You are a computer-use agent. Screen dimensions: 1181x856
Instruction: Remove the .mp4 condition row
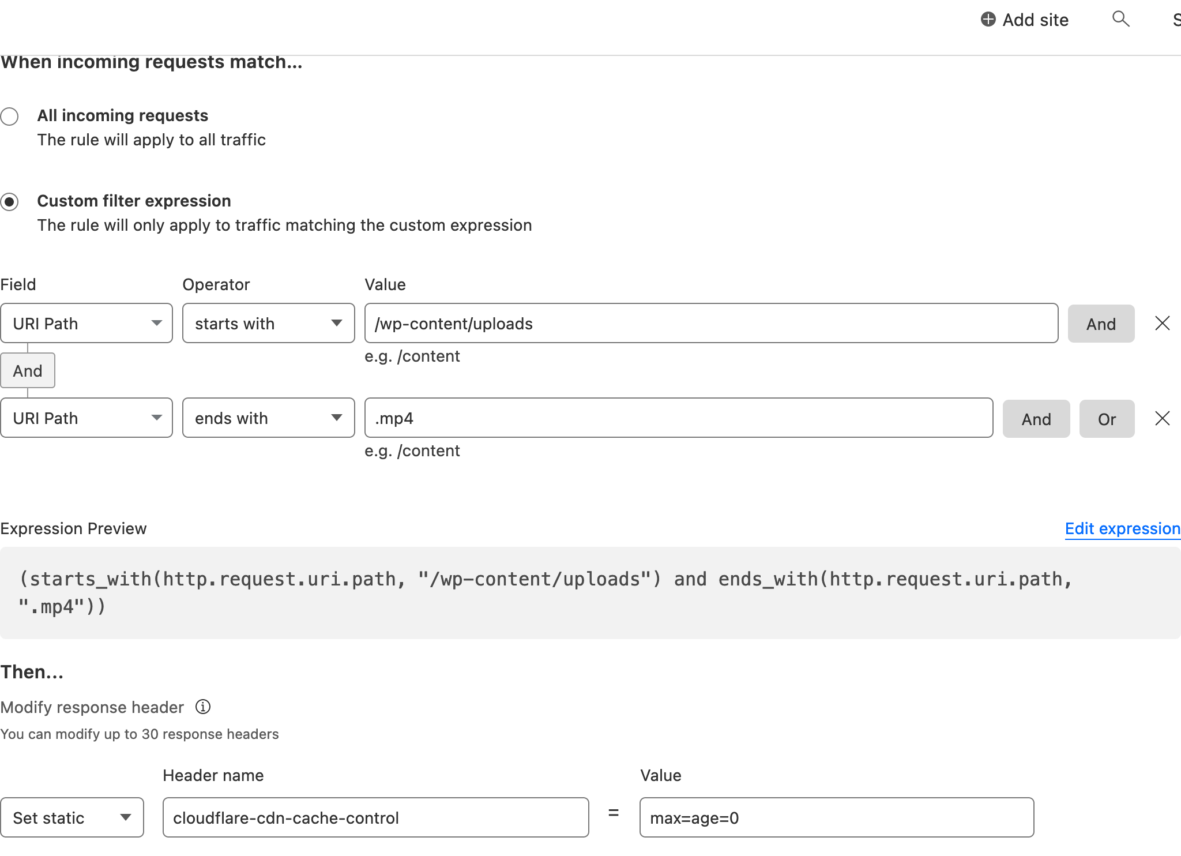tap(1162, 418)
